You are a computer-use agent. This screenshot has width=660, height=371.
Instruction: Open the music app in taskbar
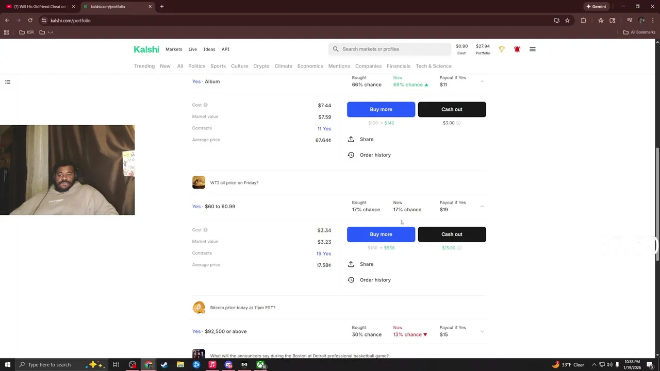tap(212, 365)
